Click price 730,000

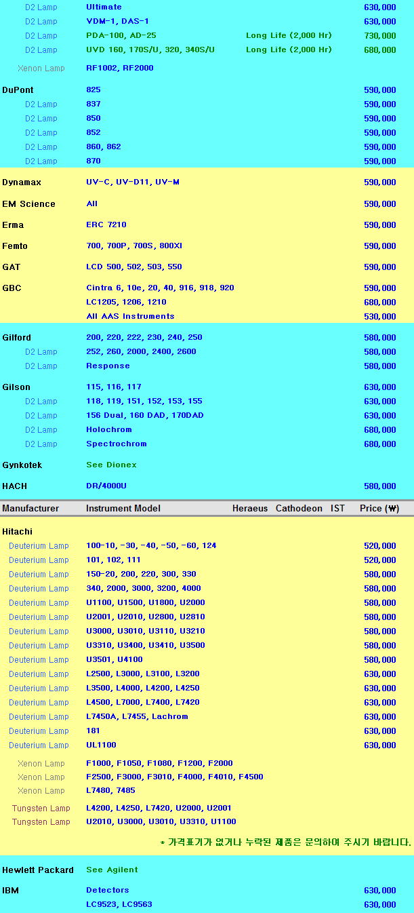coord(380,36)
